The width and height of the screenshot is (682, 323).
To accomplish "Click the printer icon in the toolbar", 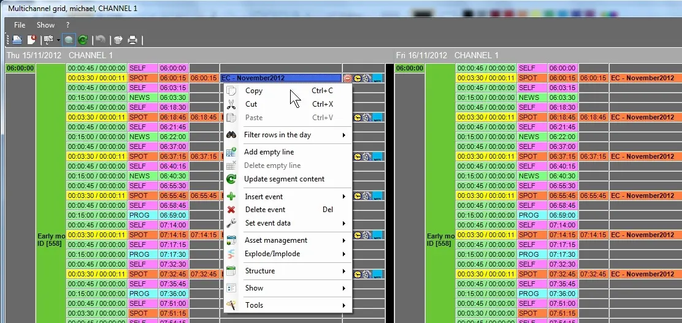I will [x=132, y=40].
